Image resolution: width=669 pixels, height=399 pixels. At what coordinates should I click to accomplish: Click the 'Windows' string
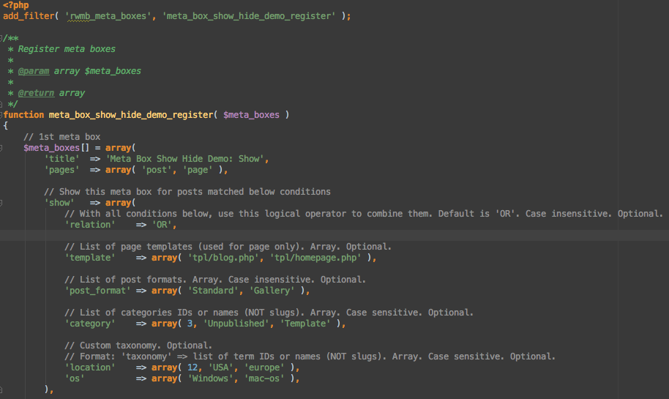pyautogui.click(x=210, y=379)
